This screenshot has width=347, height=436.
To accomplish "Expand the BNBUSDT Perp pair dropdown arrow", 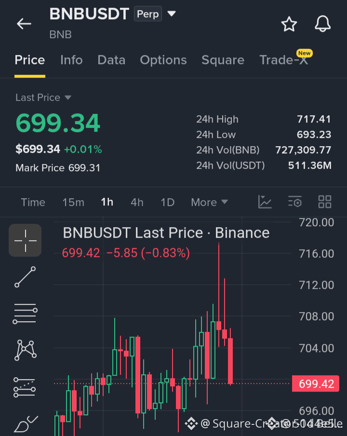I will coord(172,14).
